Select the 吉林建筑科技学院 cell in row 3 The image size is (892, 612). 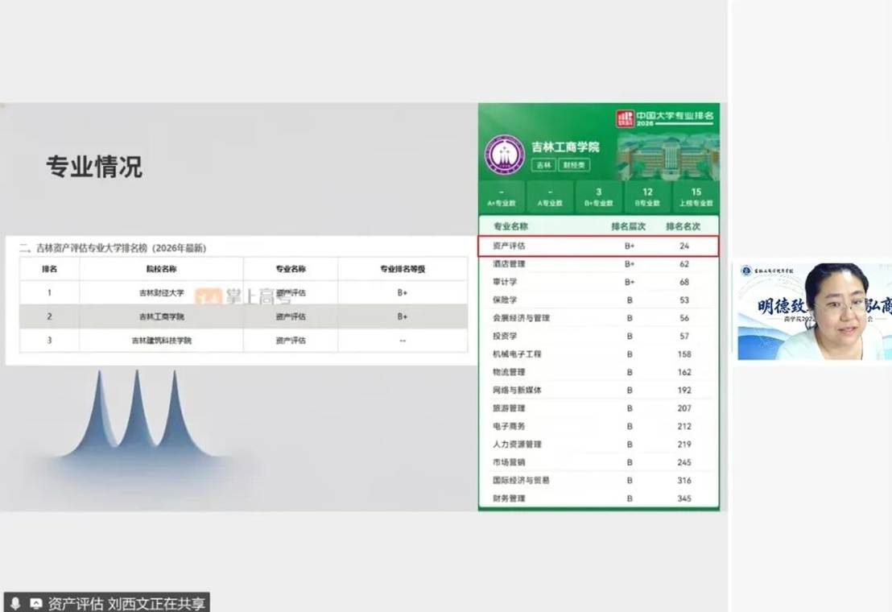(162, 341)
